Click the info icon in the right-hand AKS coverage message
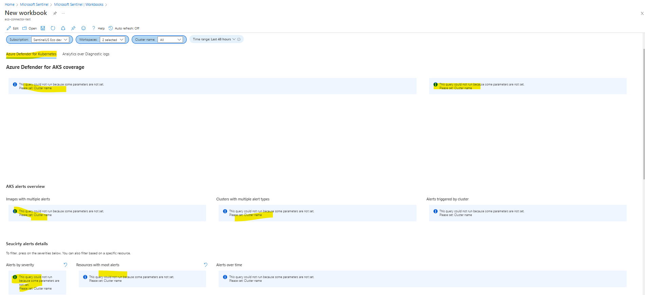The image size is (645, 295). [x=436, y=84]
